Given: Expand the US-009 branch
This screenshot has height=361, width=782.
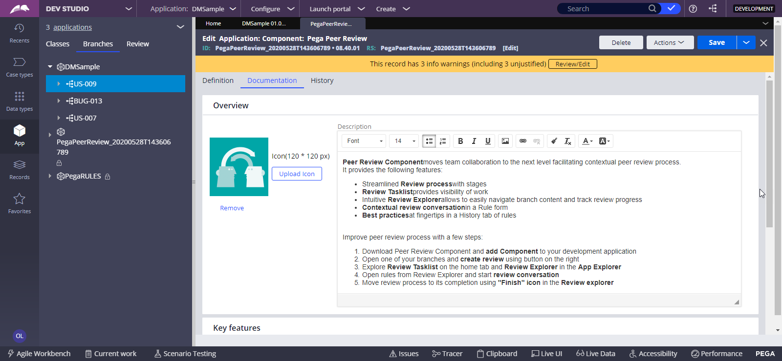Looking at the screenshot, I should [x=59, y=84].
